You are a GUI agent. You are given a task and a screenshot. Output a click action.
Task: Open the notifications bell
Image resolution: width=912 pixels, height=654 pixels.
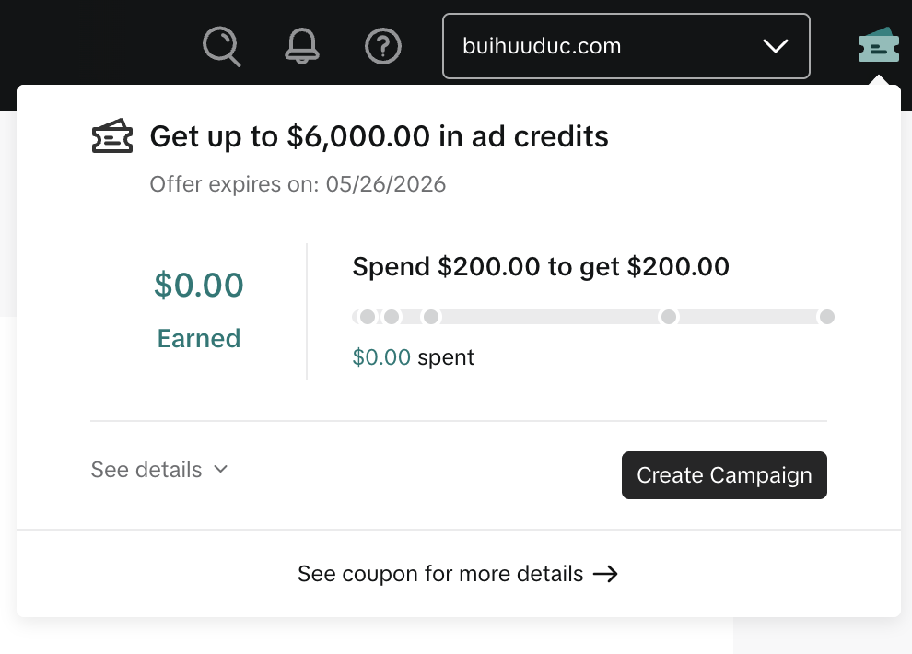click(302, 46)
